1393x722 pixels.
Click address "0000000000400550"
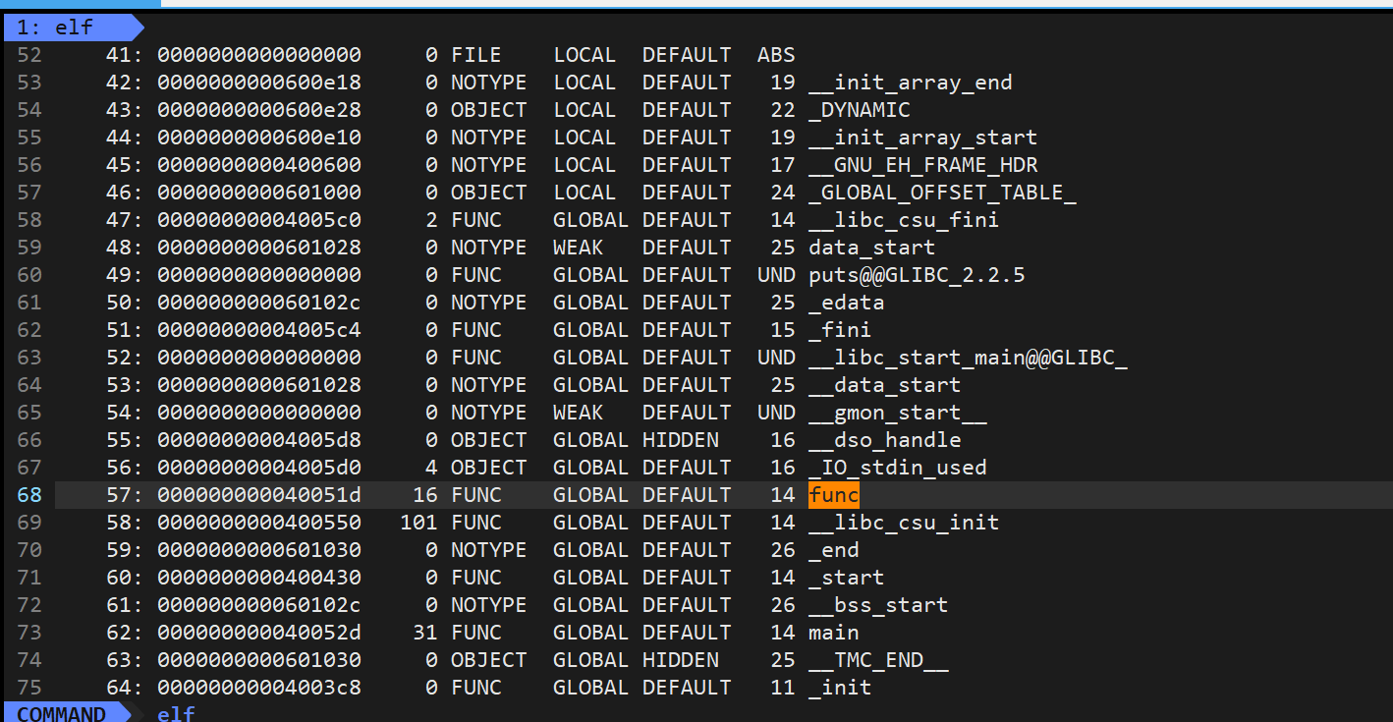click(x=259, y=523)
